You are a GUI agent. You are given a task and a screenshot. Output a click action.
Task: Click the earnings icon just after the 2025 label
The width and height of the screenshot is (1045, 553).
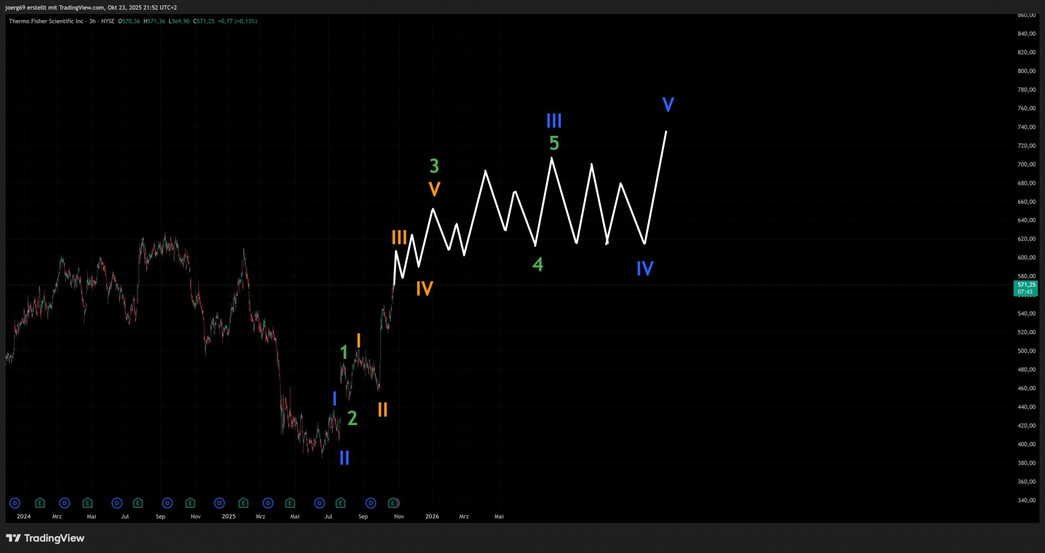243,503
